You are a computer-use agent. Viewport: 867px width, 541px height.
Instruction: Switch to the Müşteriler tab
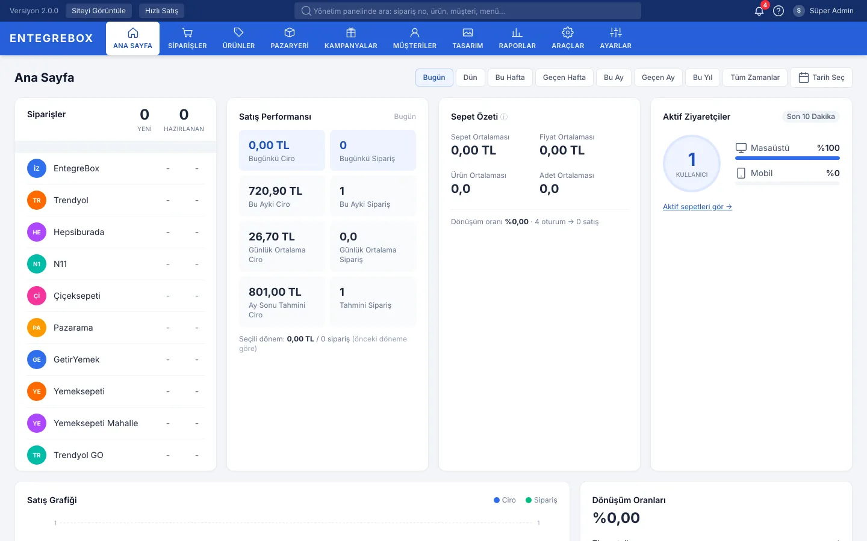[x=415, y=38]
